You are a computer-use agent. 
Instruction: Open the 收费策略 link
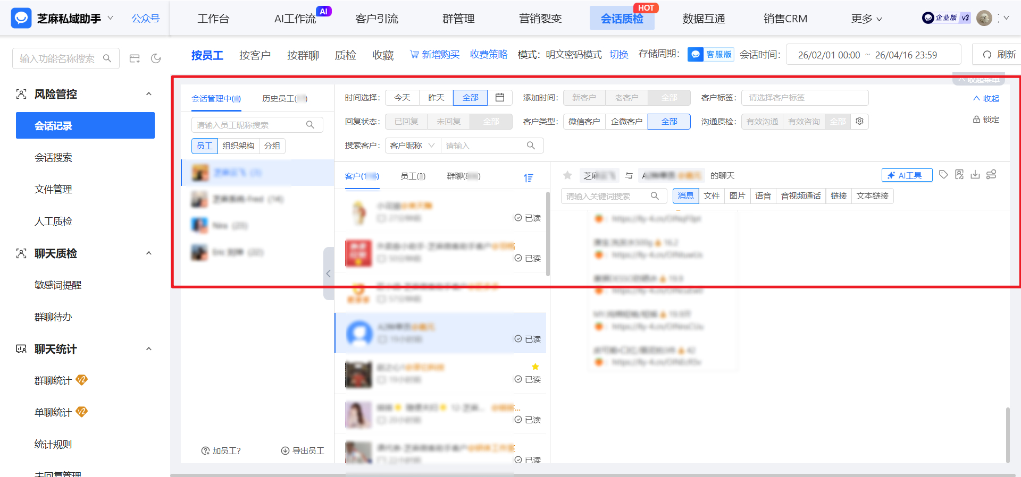click(488, 55)
